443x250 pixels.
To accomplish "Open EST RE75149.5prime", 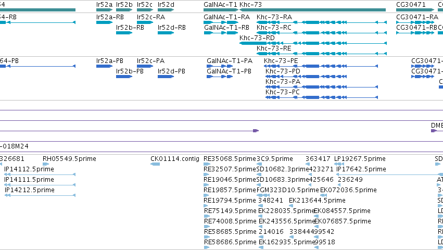I will [230, 211].
